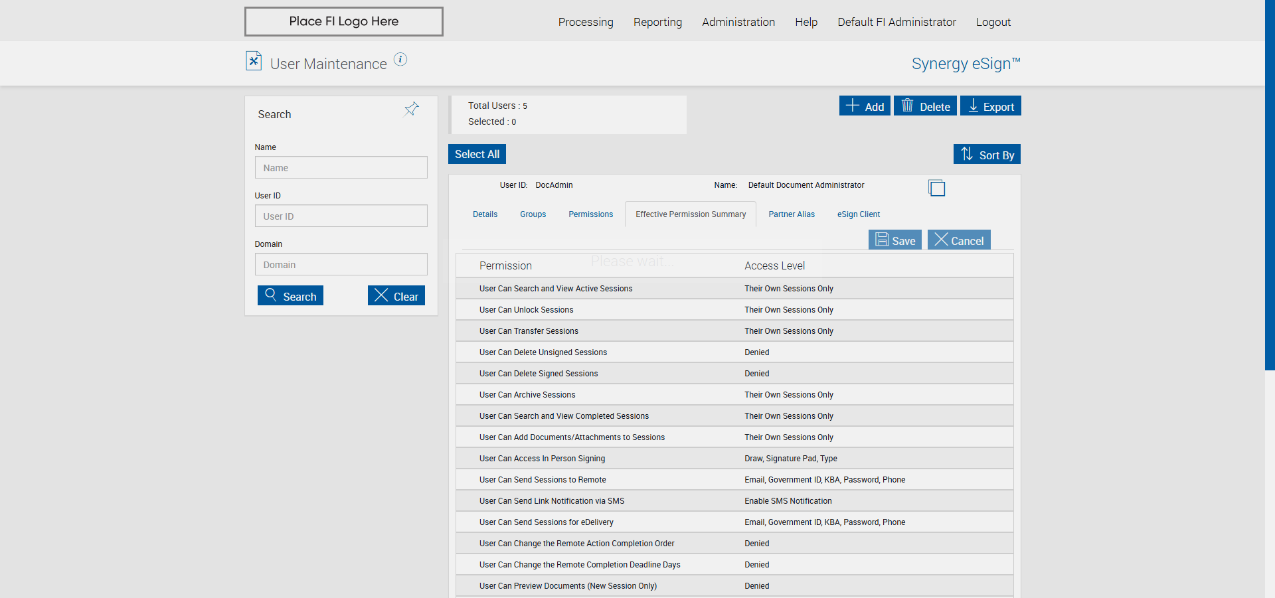Viewport: 1275px width, 598px height.
Task: Clear the search filters
Action: click(x=396, y=296)
